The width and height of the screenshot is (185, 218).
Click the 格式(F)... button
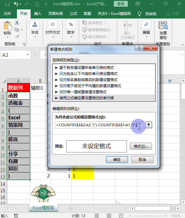(x=141, y=146)
